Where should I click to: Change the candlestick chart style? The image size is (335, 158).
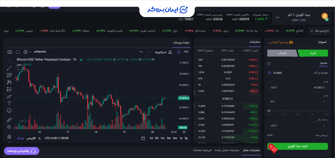click(179, 52)
